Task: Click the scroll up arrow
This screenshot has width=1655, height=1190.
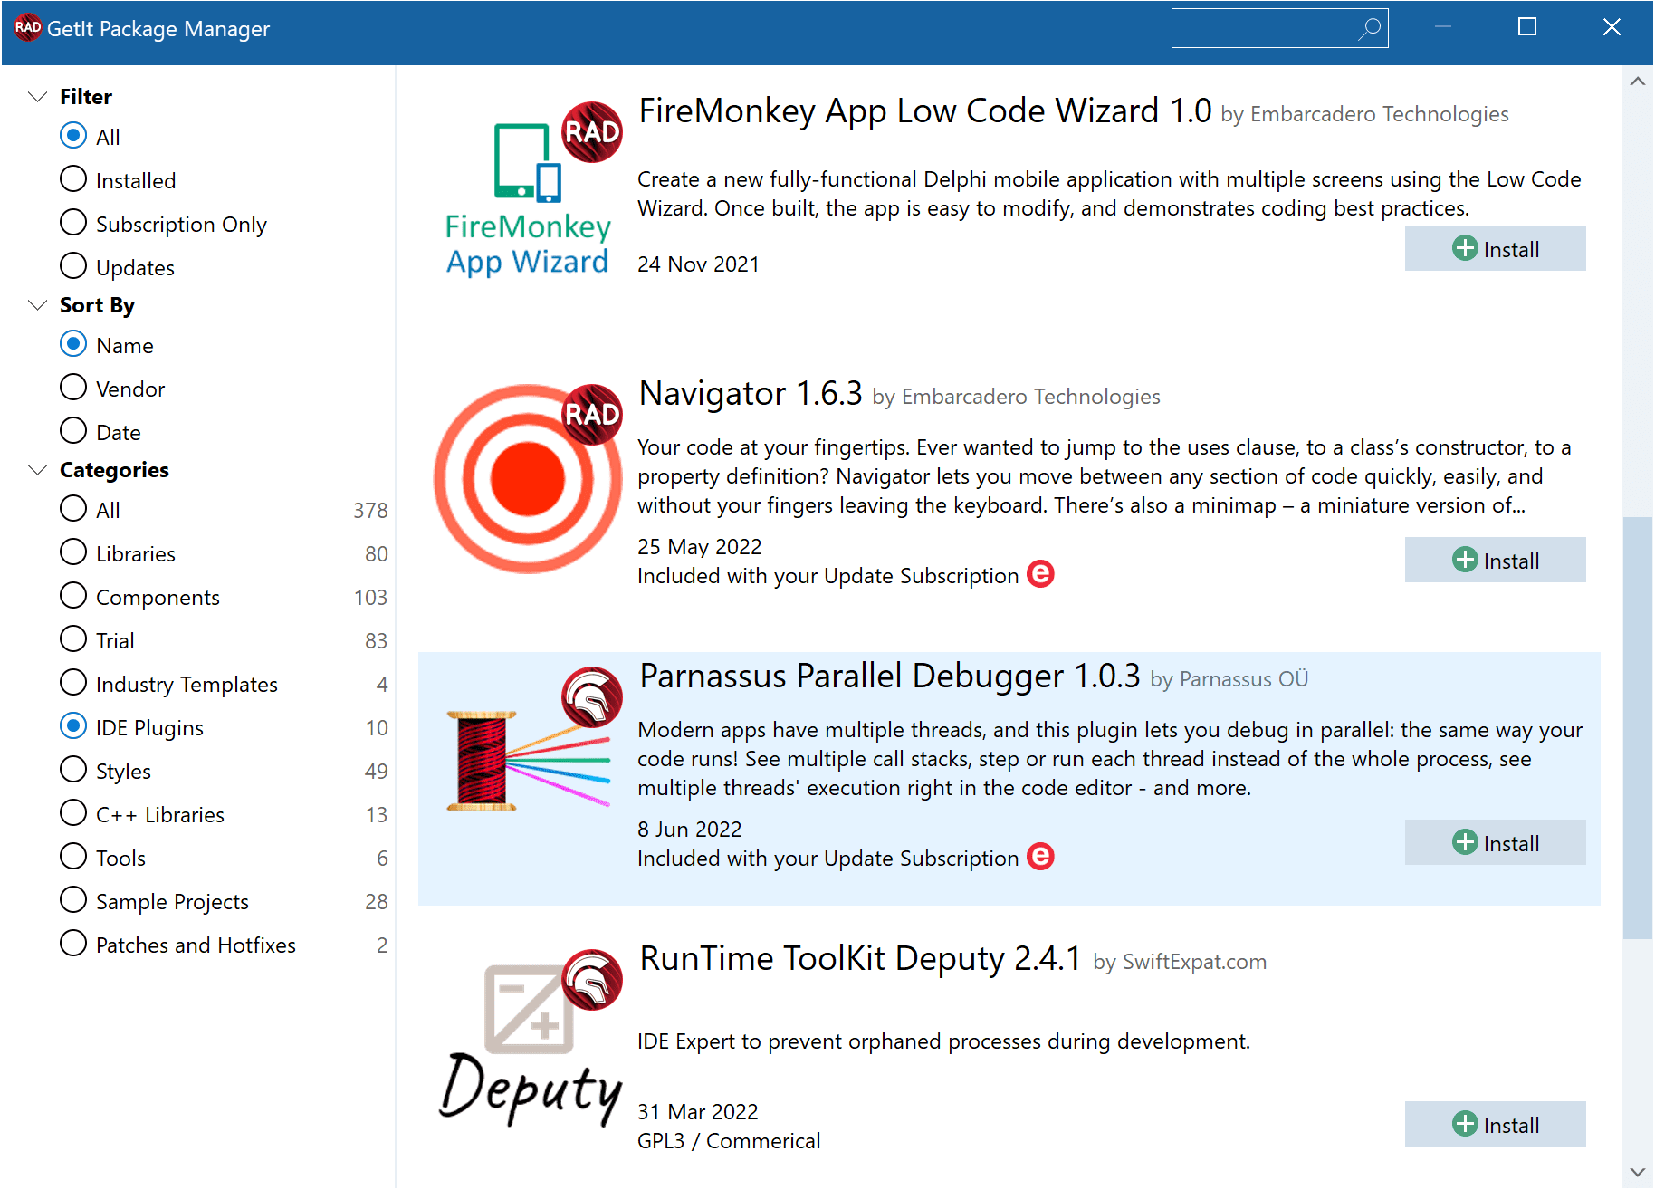Action: (x=1637, y=82)
